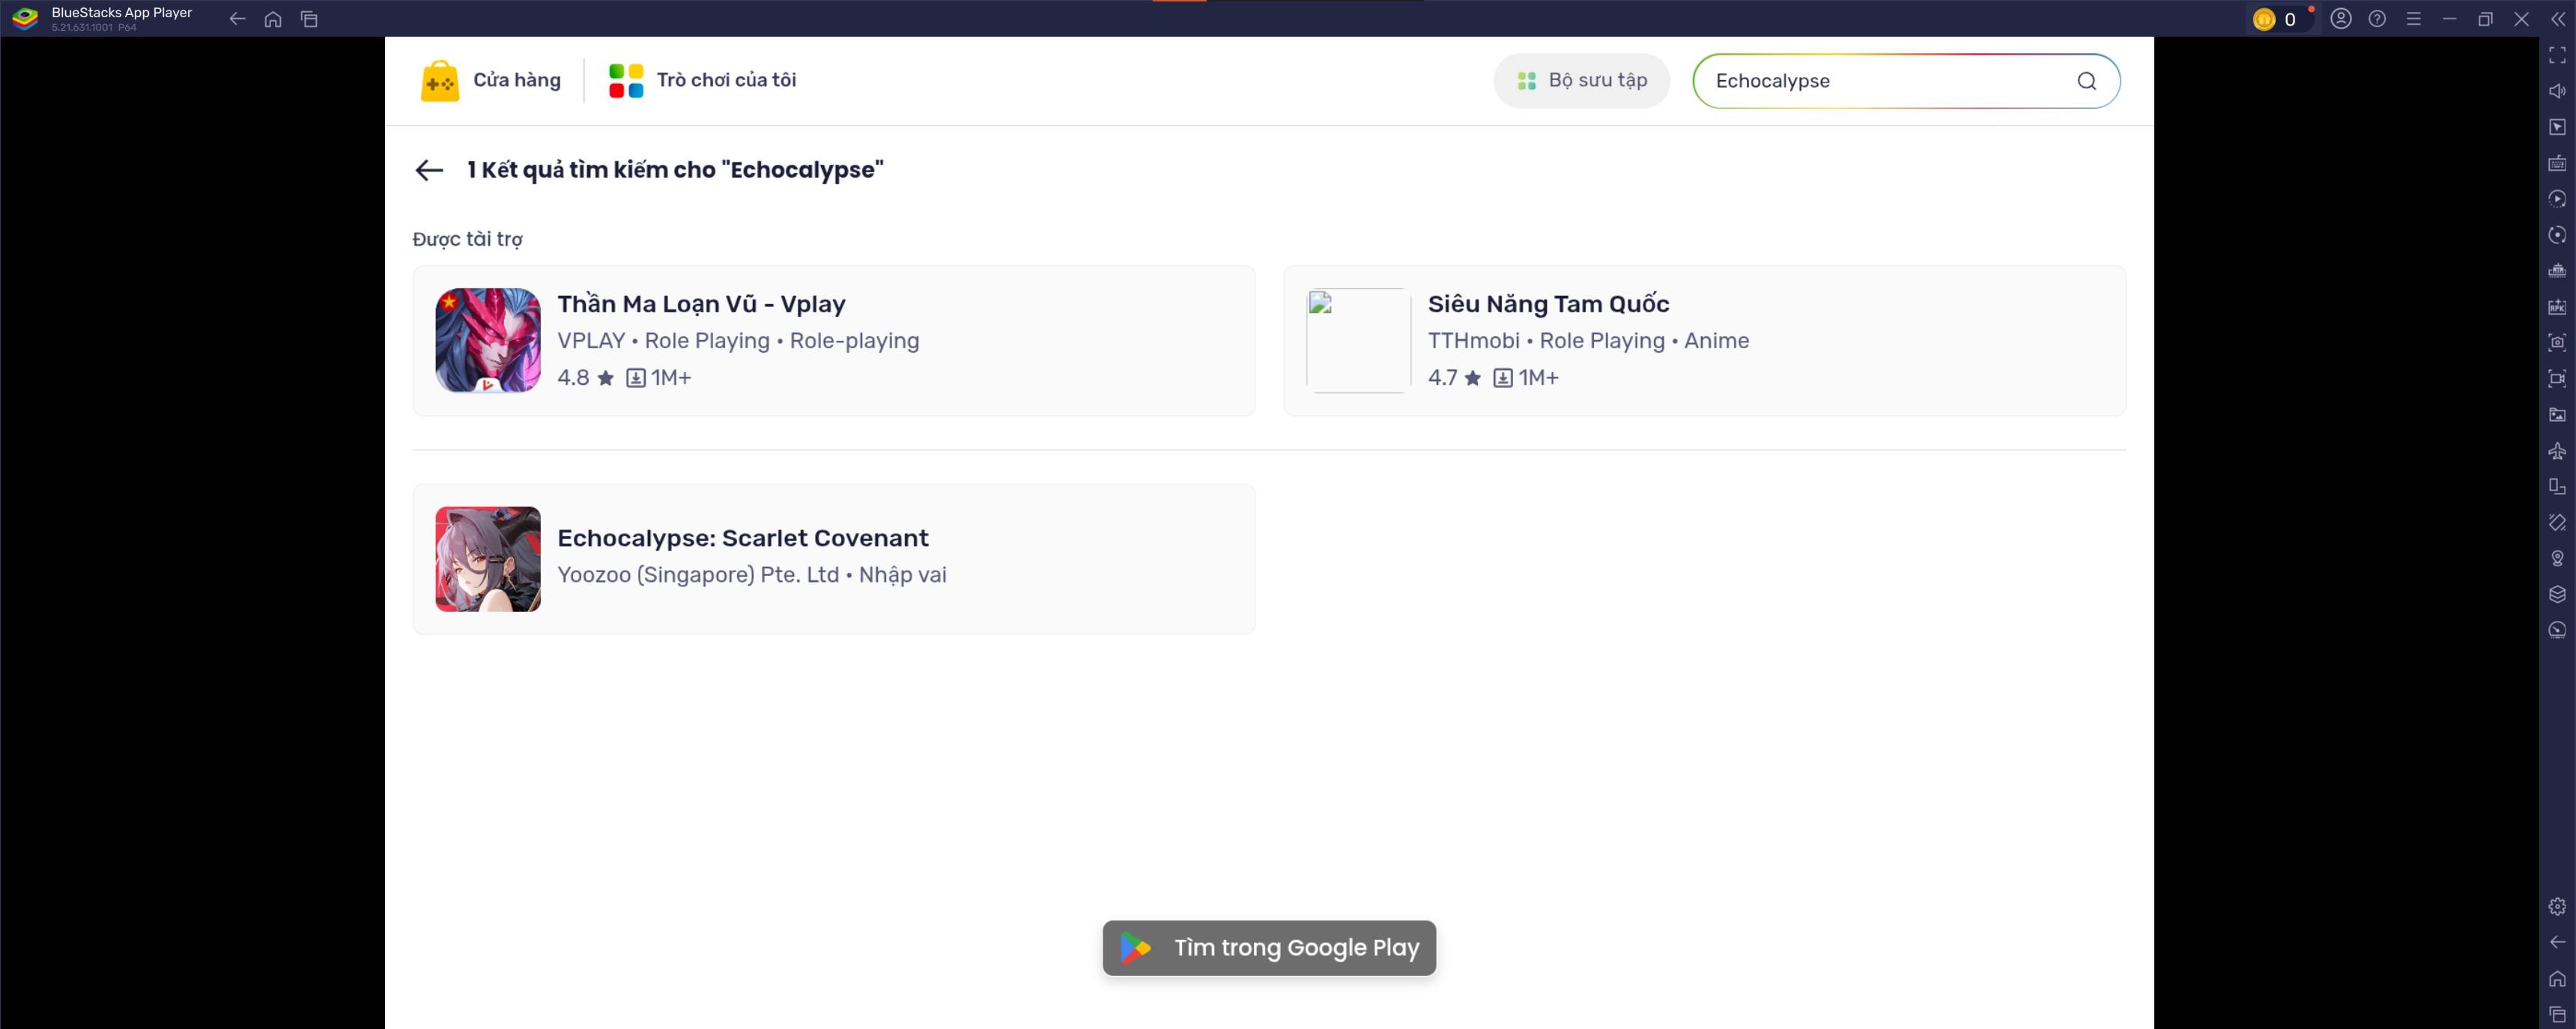Take a screenshot with the camera icon
This screenshot has height=1029, width=2576.
point(2557,343)
